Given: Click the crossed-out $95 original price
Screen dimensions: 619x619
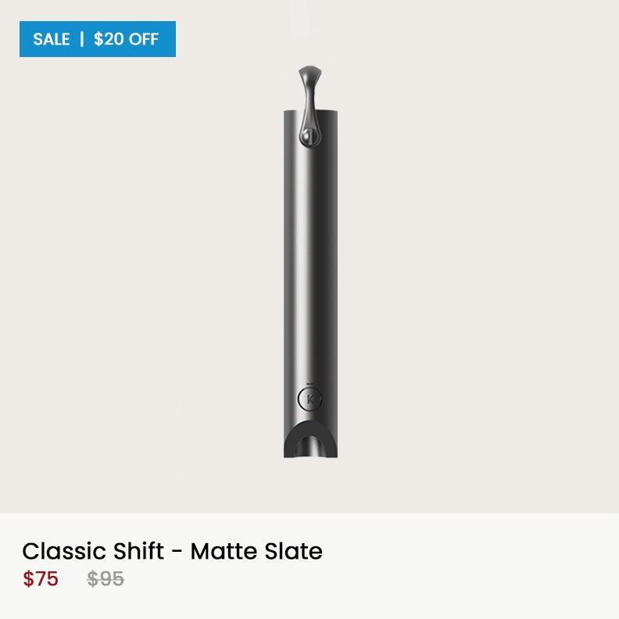Looking at the screenshot, I should point(106,579).
